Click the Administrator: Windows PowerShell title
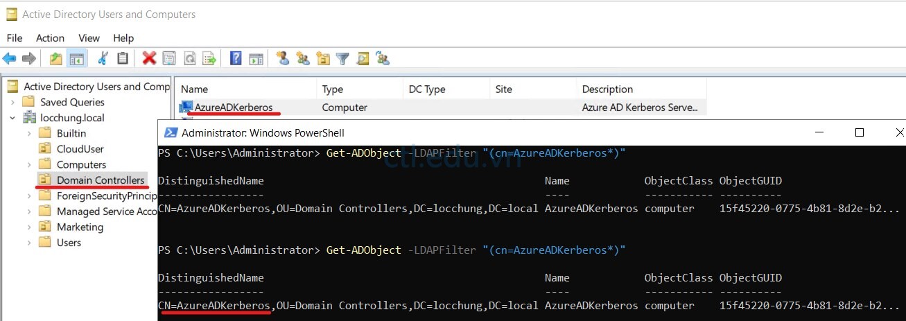This screenshot has height=321, width=906. (263, 132)
